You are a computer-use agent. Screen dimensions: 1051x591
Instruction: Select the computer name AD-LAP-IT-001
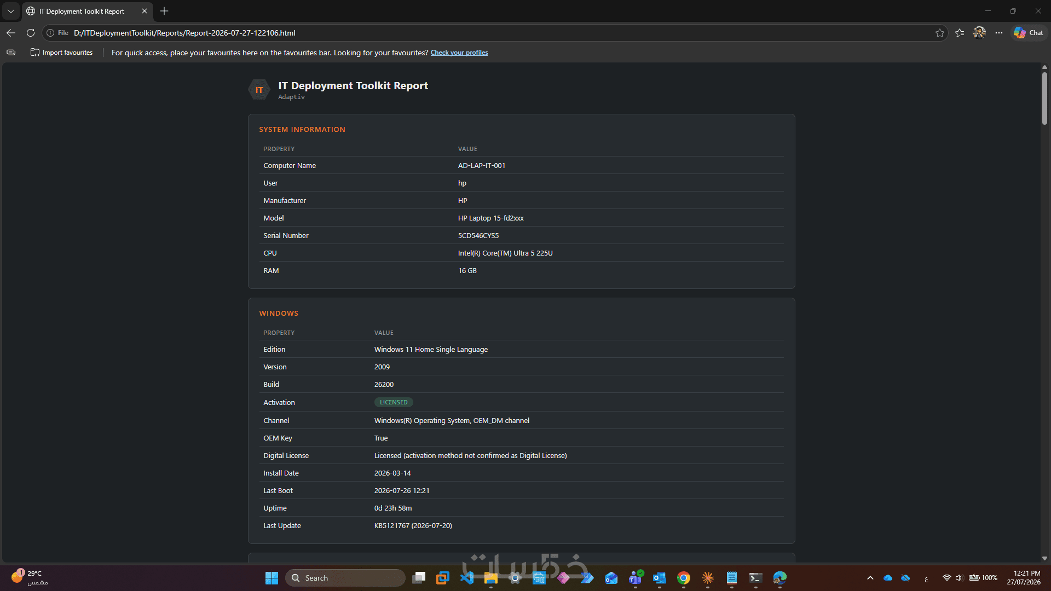[482, 165]
